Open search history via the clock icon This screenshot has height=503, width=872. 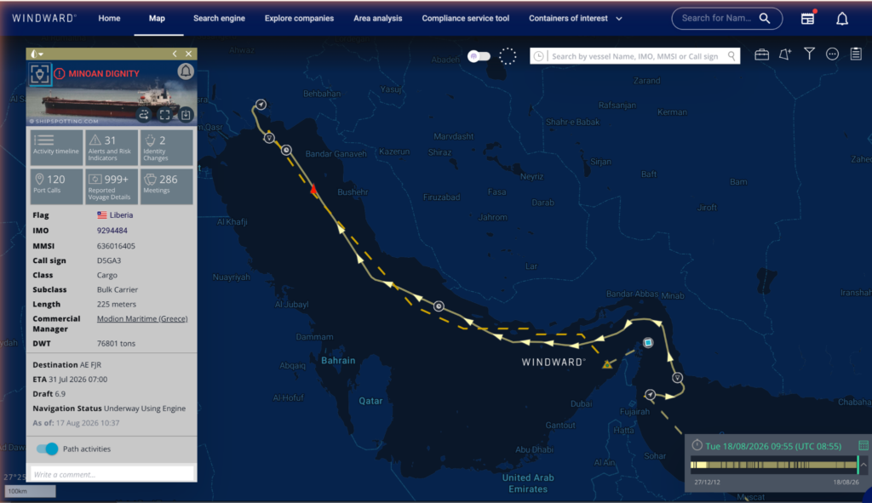point(538,56)
